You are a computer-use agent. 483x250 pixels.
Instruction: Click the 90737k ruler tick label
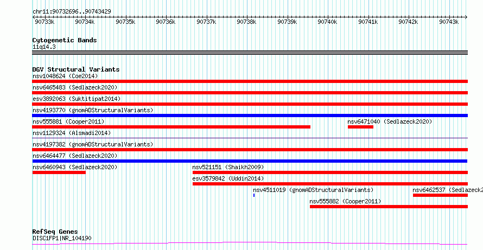[x=206, y=22]
